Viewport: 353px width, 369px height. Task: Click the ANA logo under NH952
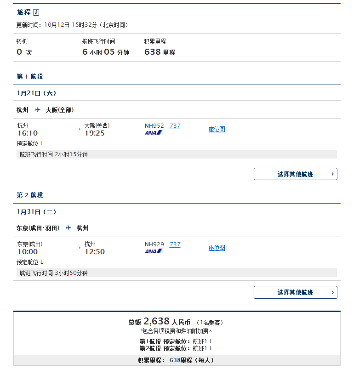point(154,133)
